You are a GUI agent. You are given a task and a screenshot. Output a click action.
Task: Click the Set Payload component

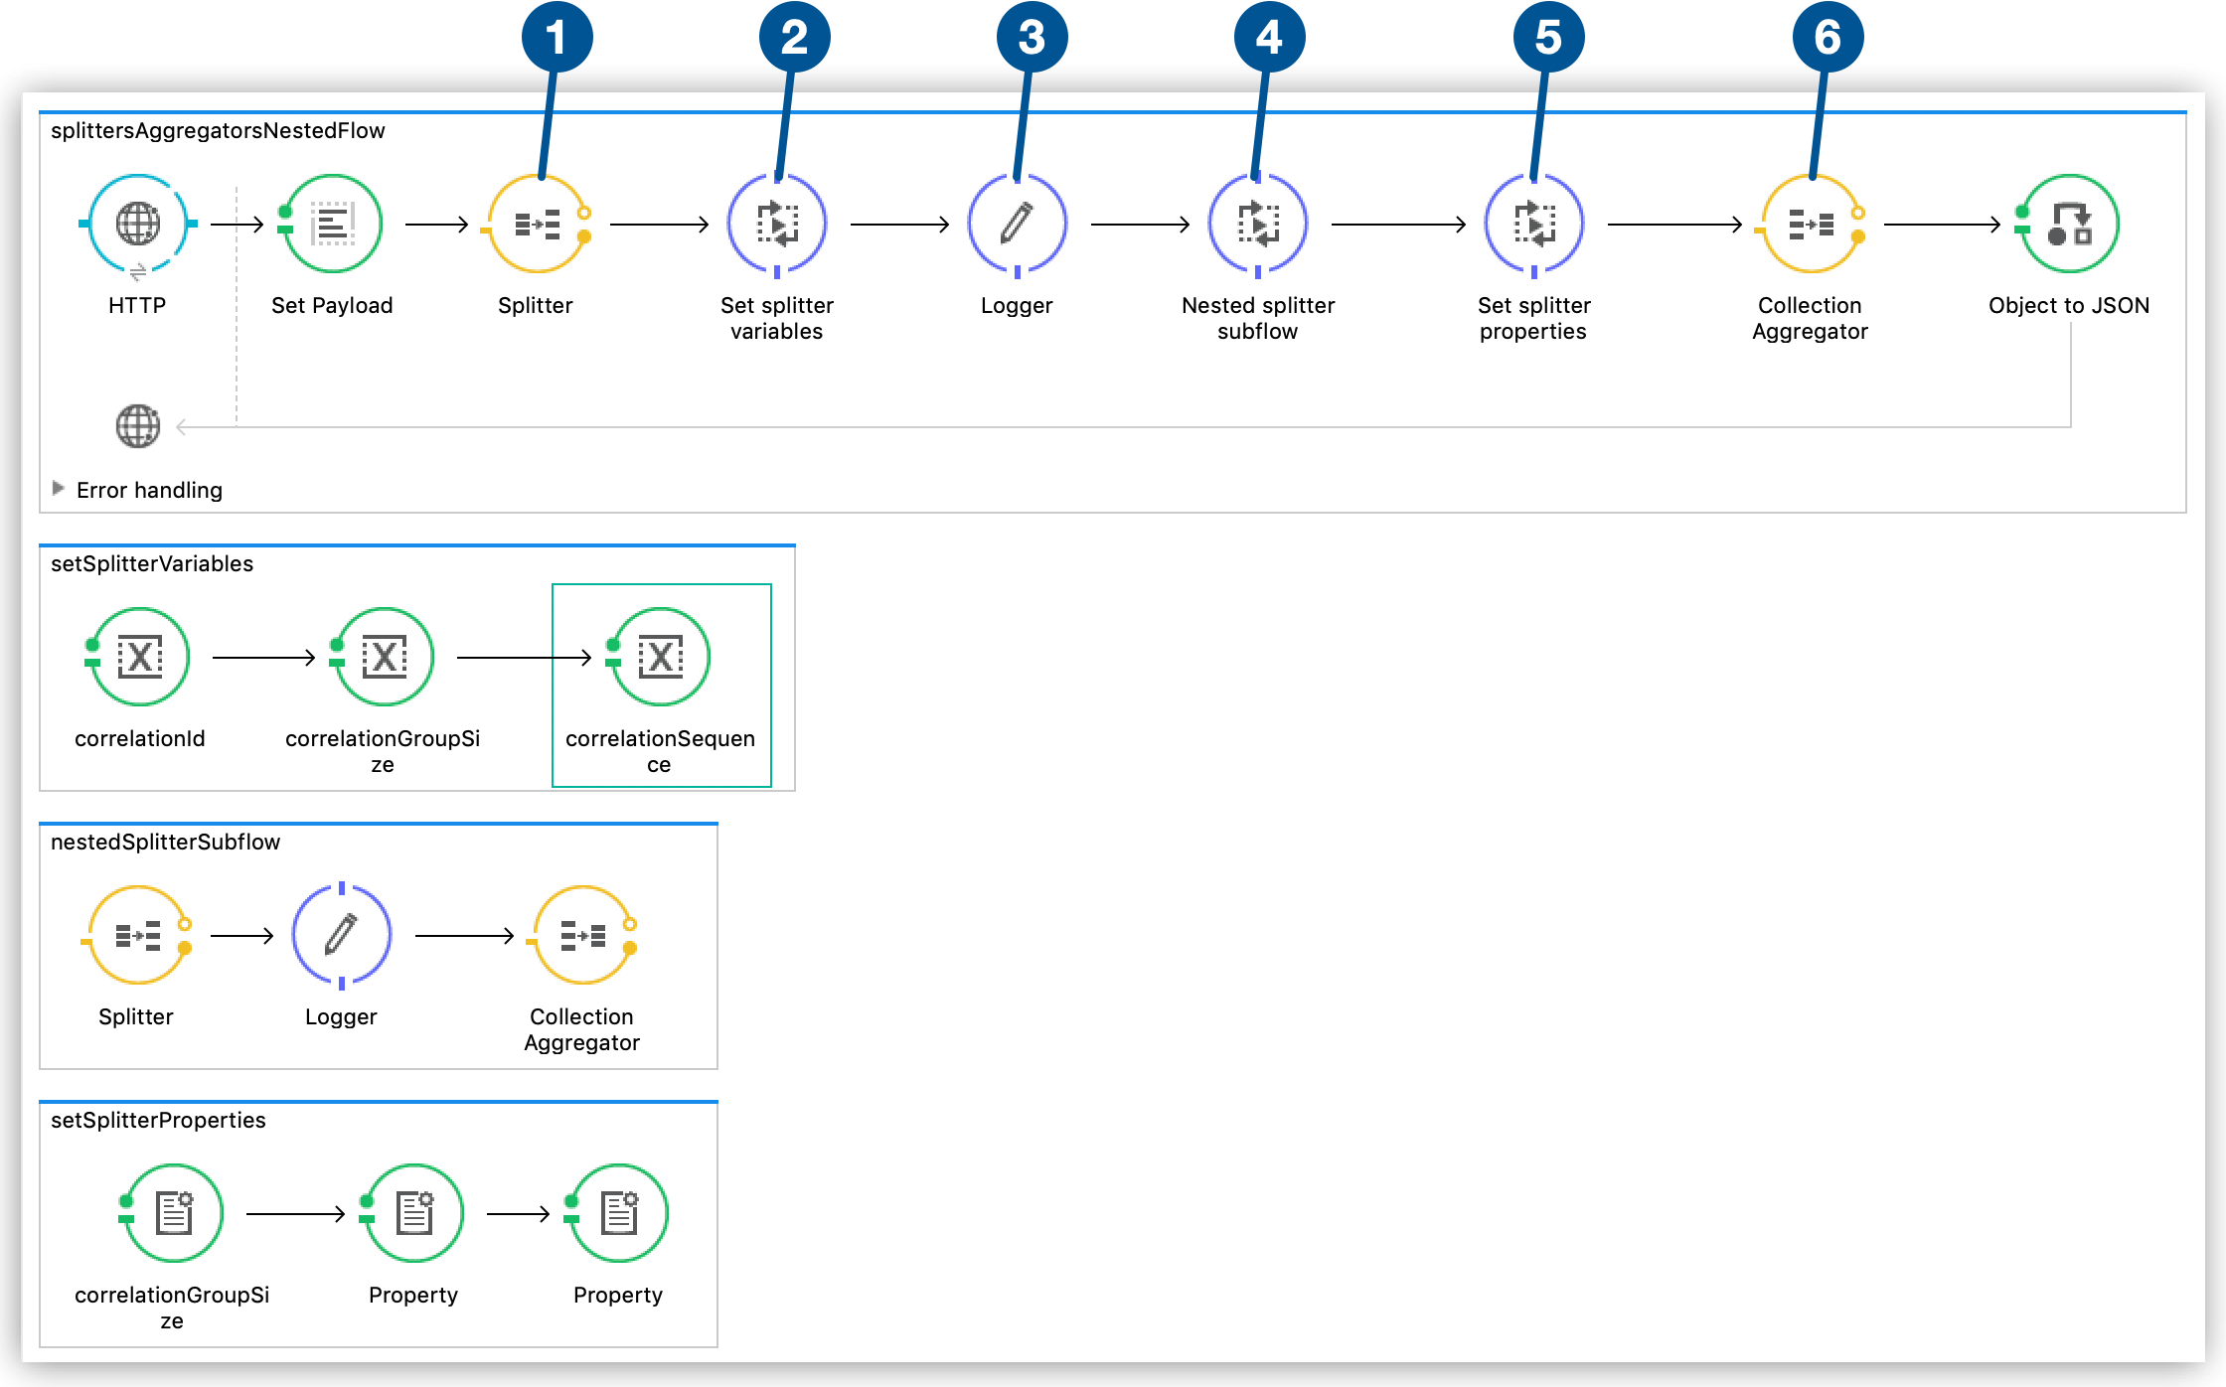(x=331, y=224)
